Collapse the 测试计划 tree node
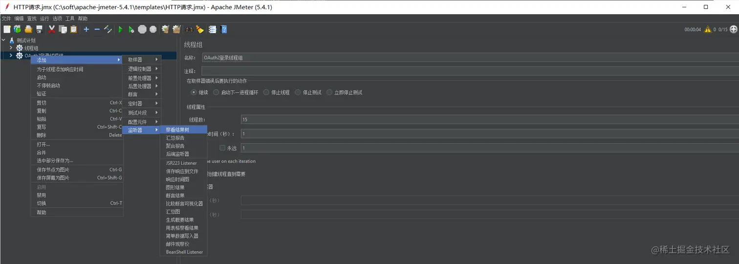Screen dimensions: 739x264 pyautogui.click(x=4, y=41)
